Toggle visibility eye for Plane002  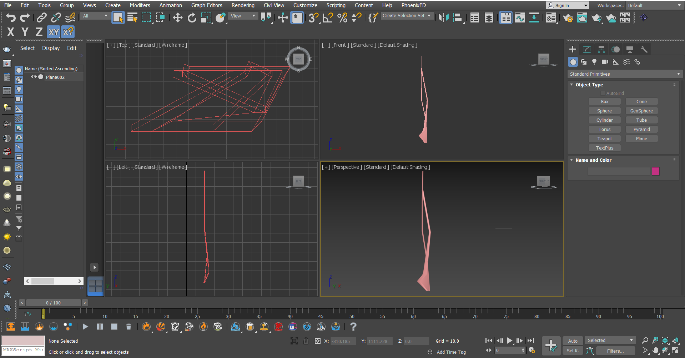pyautogui.click(x=34, y=77)
